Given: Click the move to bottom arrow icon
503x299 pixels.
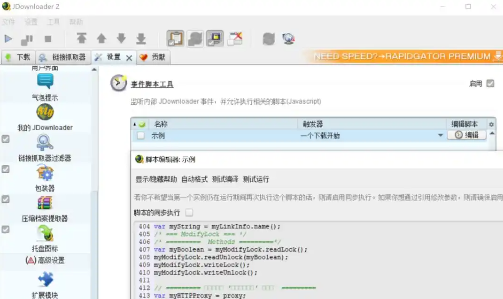Looking at the screenshot, I should (141, 38).
